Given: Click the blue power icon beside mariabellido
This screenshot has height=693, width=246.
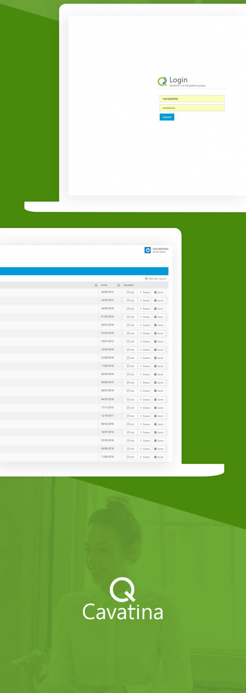Looking at the screenshot, I should pos(148,250).
